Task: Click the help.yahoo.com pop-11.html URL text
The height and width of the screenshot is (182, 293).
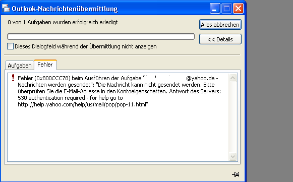Action: click(83, 104)
